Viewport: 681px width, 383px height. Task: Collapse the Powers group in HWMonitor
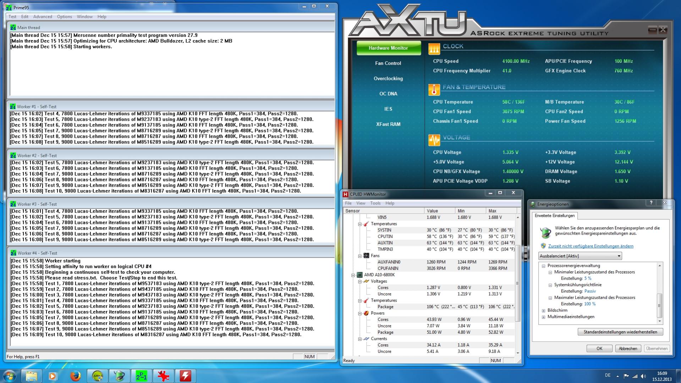(x=360, y=313)
